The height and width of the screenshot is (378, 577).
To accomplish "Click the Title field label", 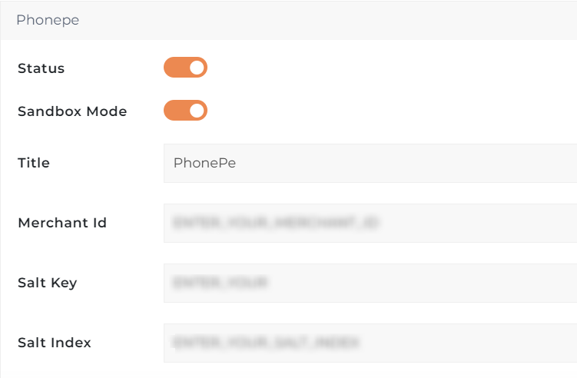I will [34, 163].
